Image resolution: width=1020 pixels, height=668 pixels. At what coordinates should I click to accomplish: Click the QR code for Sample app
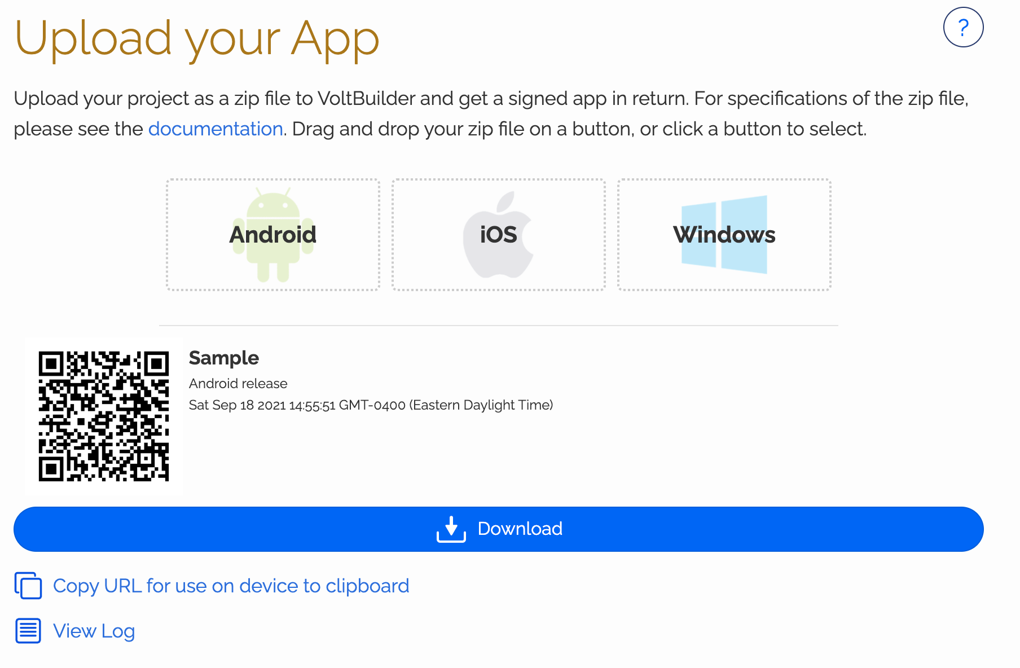point(104,416)
